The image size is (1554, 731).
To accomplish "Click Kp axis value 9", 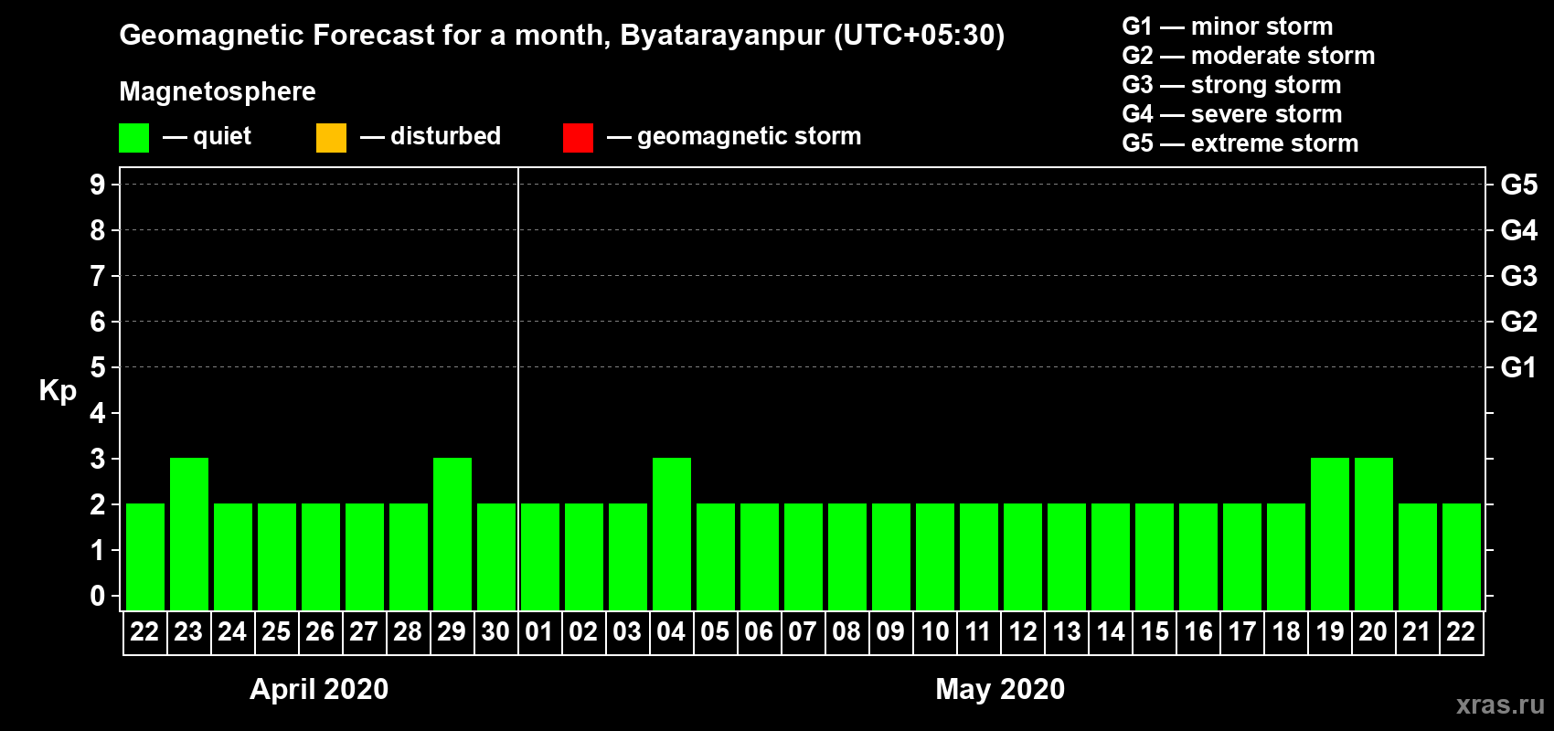I will point(98,185).
